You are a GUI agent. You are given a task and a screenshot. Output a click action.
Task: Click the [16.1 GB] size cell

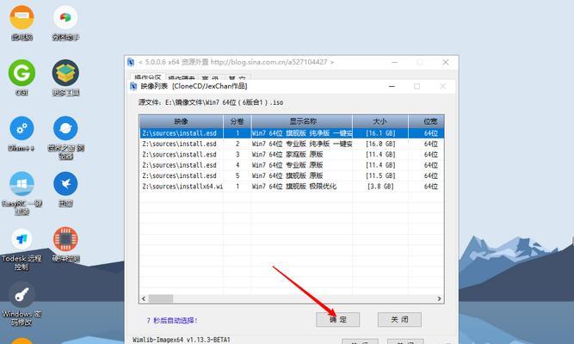pyautogui.click(x=380, y=133)
